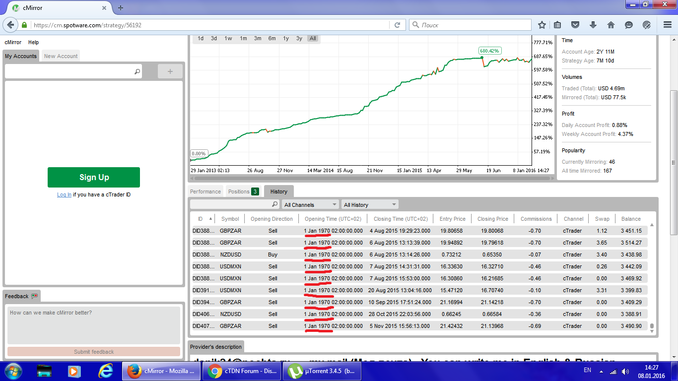Click the chart horizontal range scrollbar
Viewport: 678px width, 381px height.
pyautogui.click(x=371, y=178)
